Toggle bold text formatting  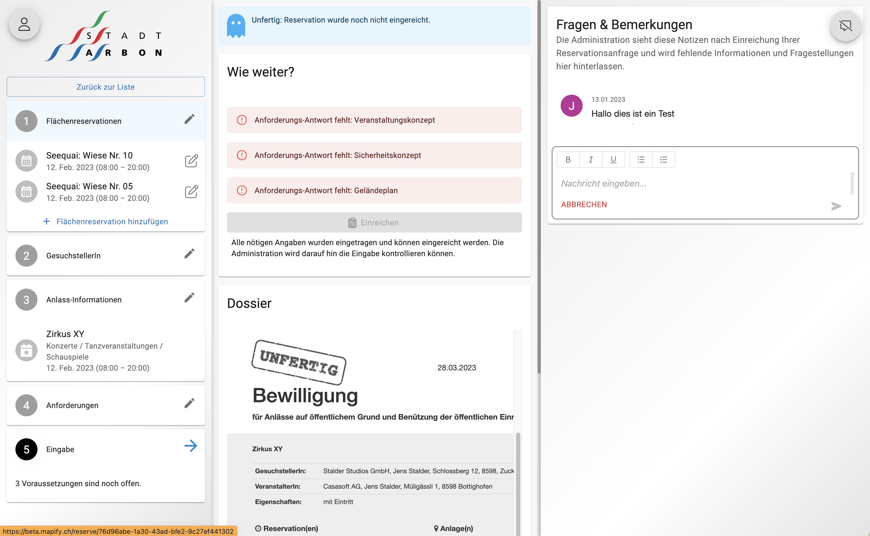[568, 160]
